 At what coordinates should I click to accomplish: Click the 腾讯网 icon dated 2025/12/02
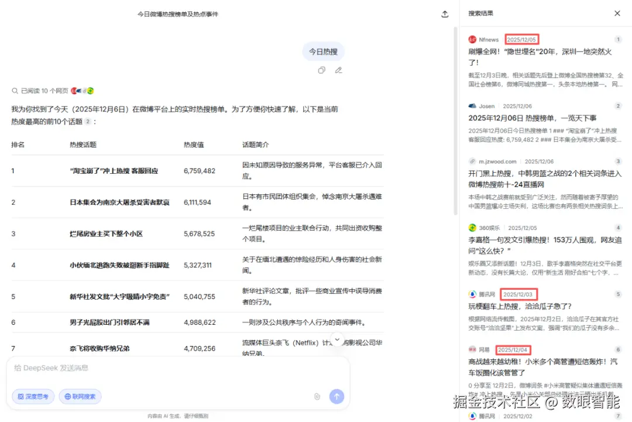click(x=472, y=416)
